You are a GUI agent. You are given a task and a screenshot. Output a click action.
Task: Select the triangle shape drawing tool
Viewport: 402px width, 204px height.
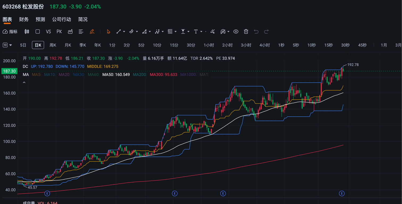144,32
